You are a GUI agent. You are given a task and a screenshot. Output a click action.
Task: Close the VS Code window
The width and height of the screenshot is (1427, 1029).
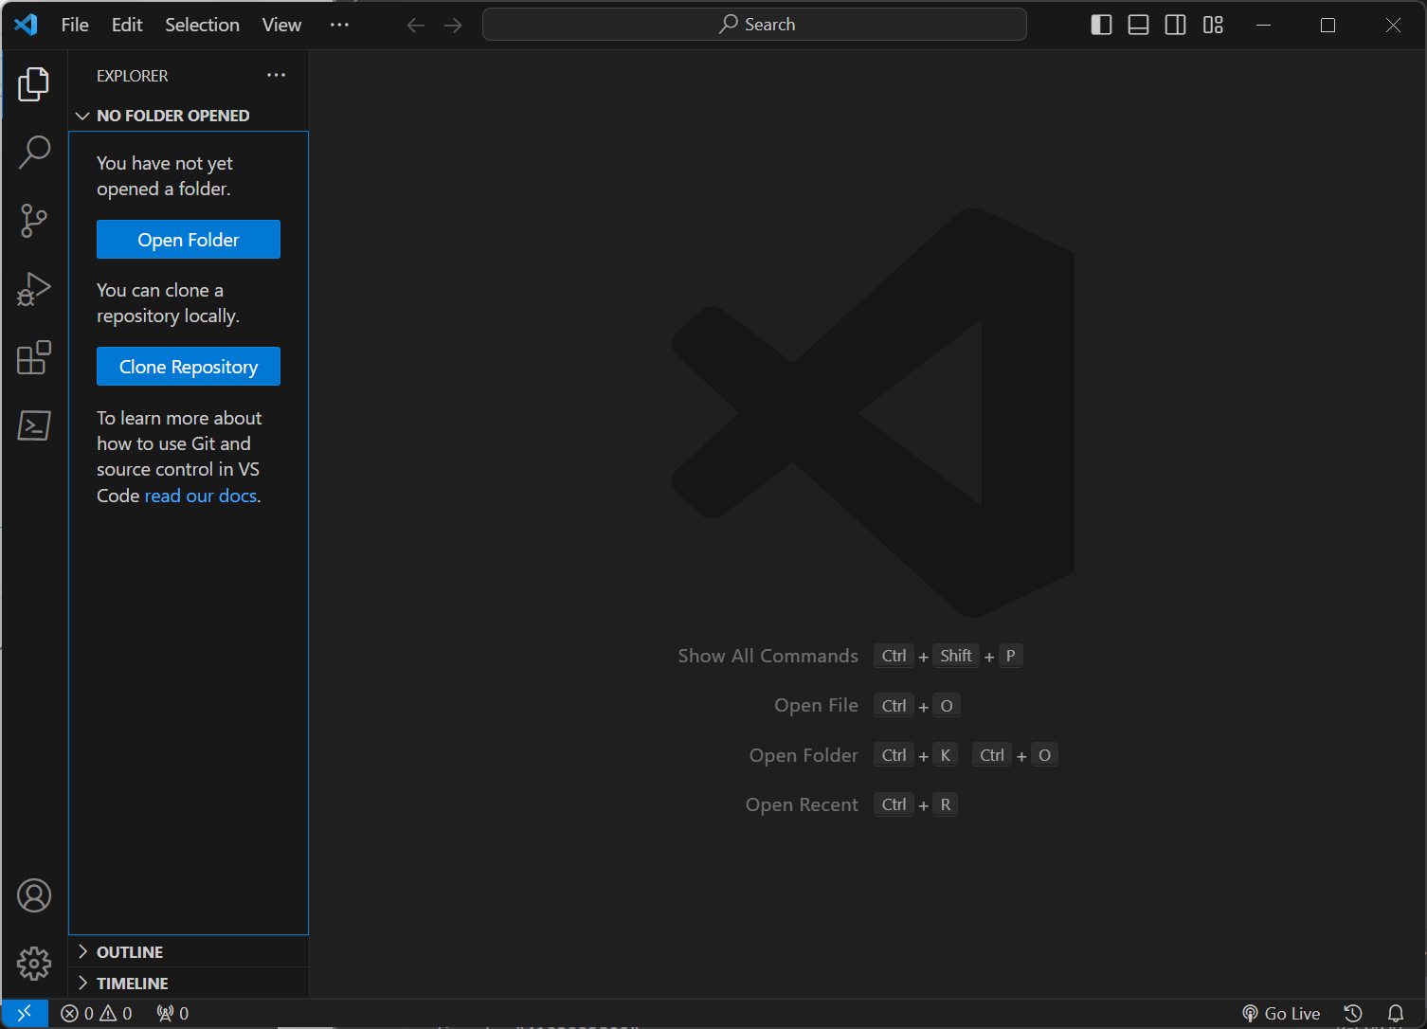(1393, 25)
